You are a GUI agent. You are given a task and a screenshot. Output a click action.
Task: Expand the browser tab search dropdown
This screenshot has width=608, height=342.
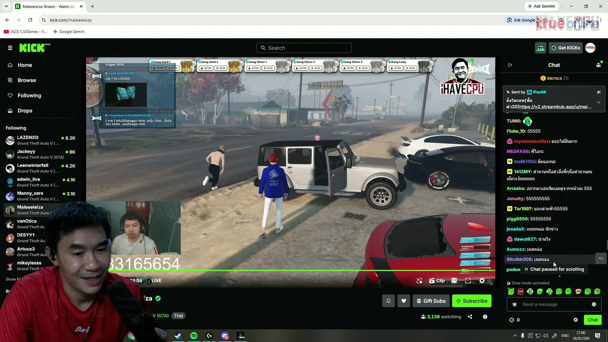tap(7, 7)
